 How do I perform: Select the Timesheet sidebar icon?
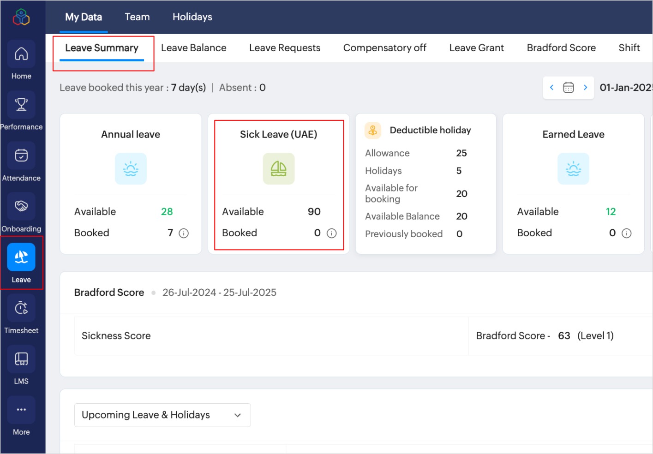pos(21,308)
